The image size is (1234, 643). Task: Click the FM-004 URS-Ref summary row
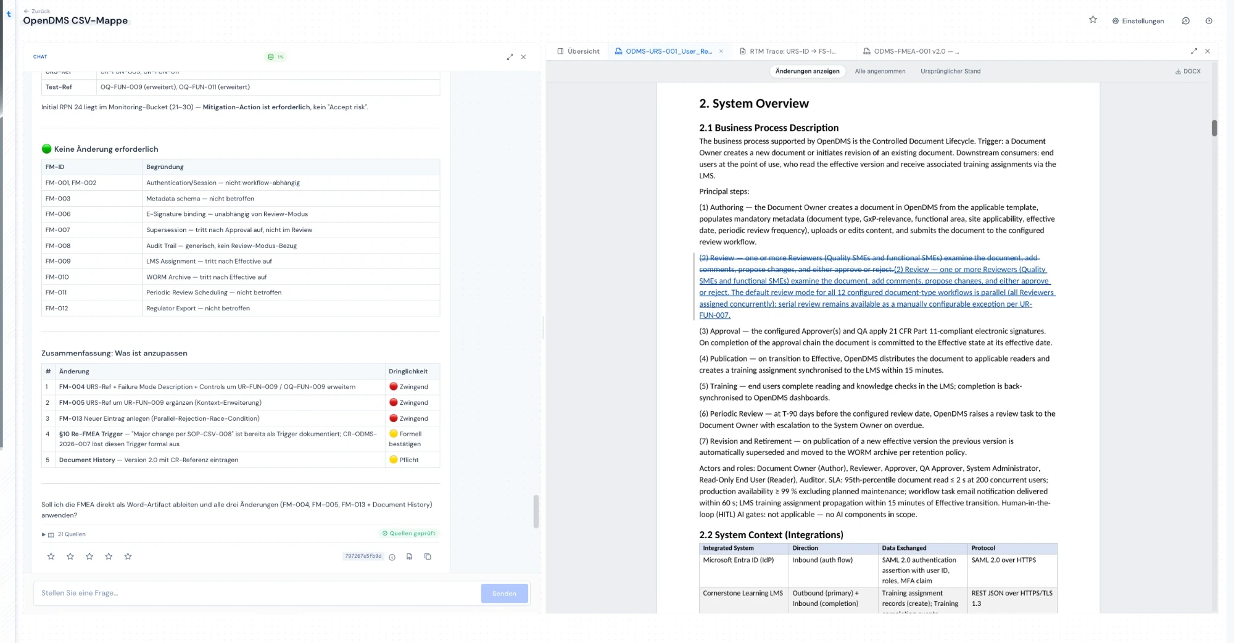point(241,387)
